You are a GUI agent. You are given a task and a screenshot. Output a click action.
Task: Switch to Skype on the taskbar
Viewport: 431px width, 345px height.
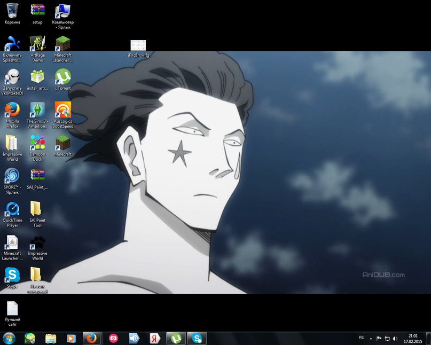[x=197, y=339]
